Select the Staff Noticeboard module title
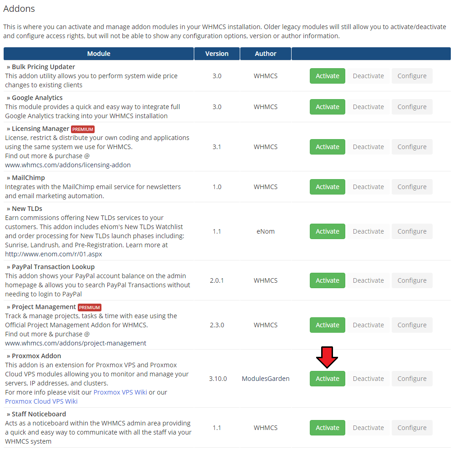The image size is (454, 455). click(x=39, y=414)
